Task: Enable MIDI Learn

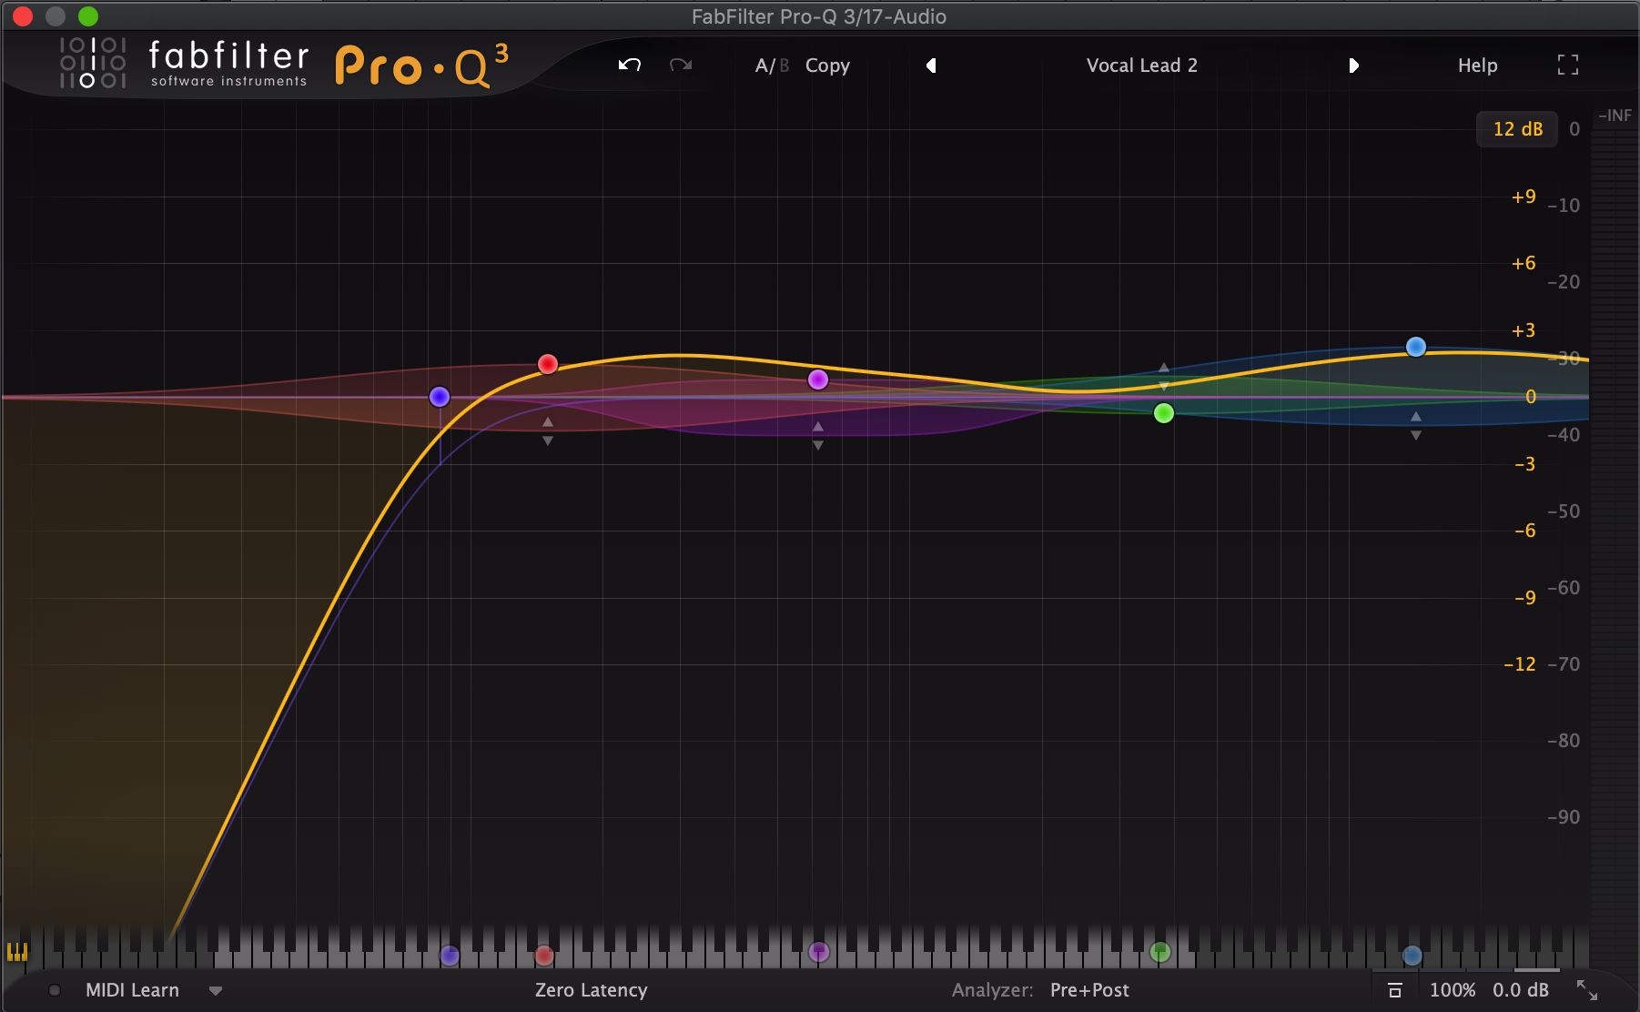Action: (x=132, y=990)
